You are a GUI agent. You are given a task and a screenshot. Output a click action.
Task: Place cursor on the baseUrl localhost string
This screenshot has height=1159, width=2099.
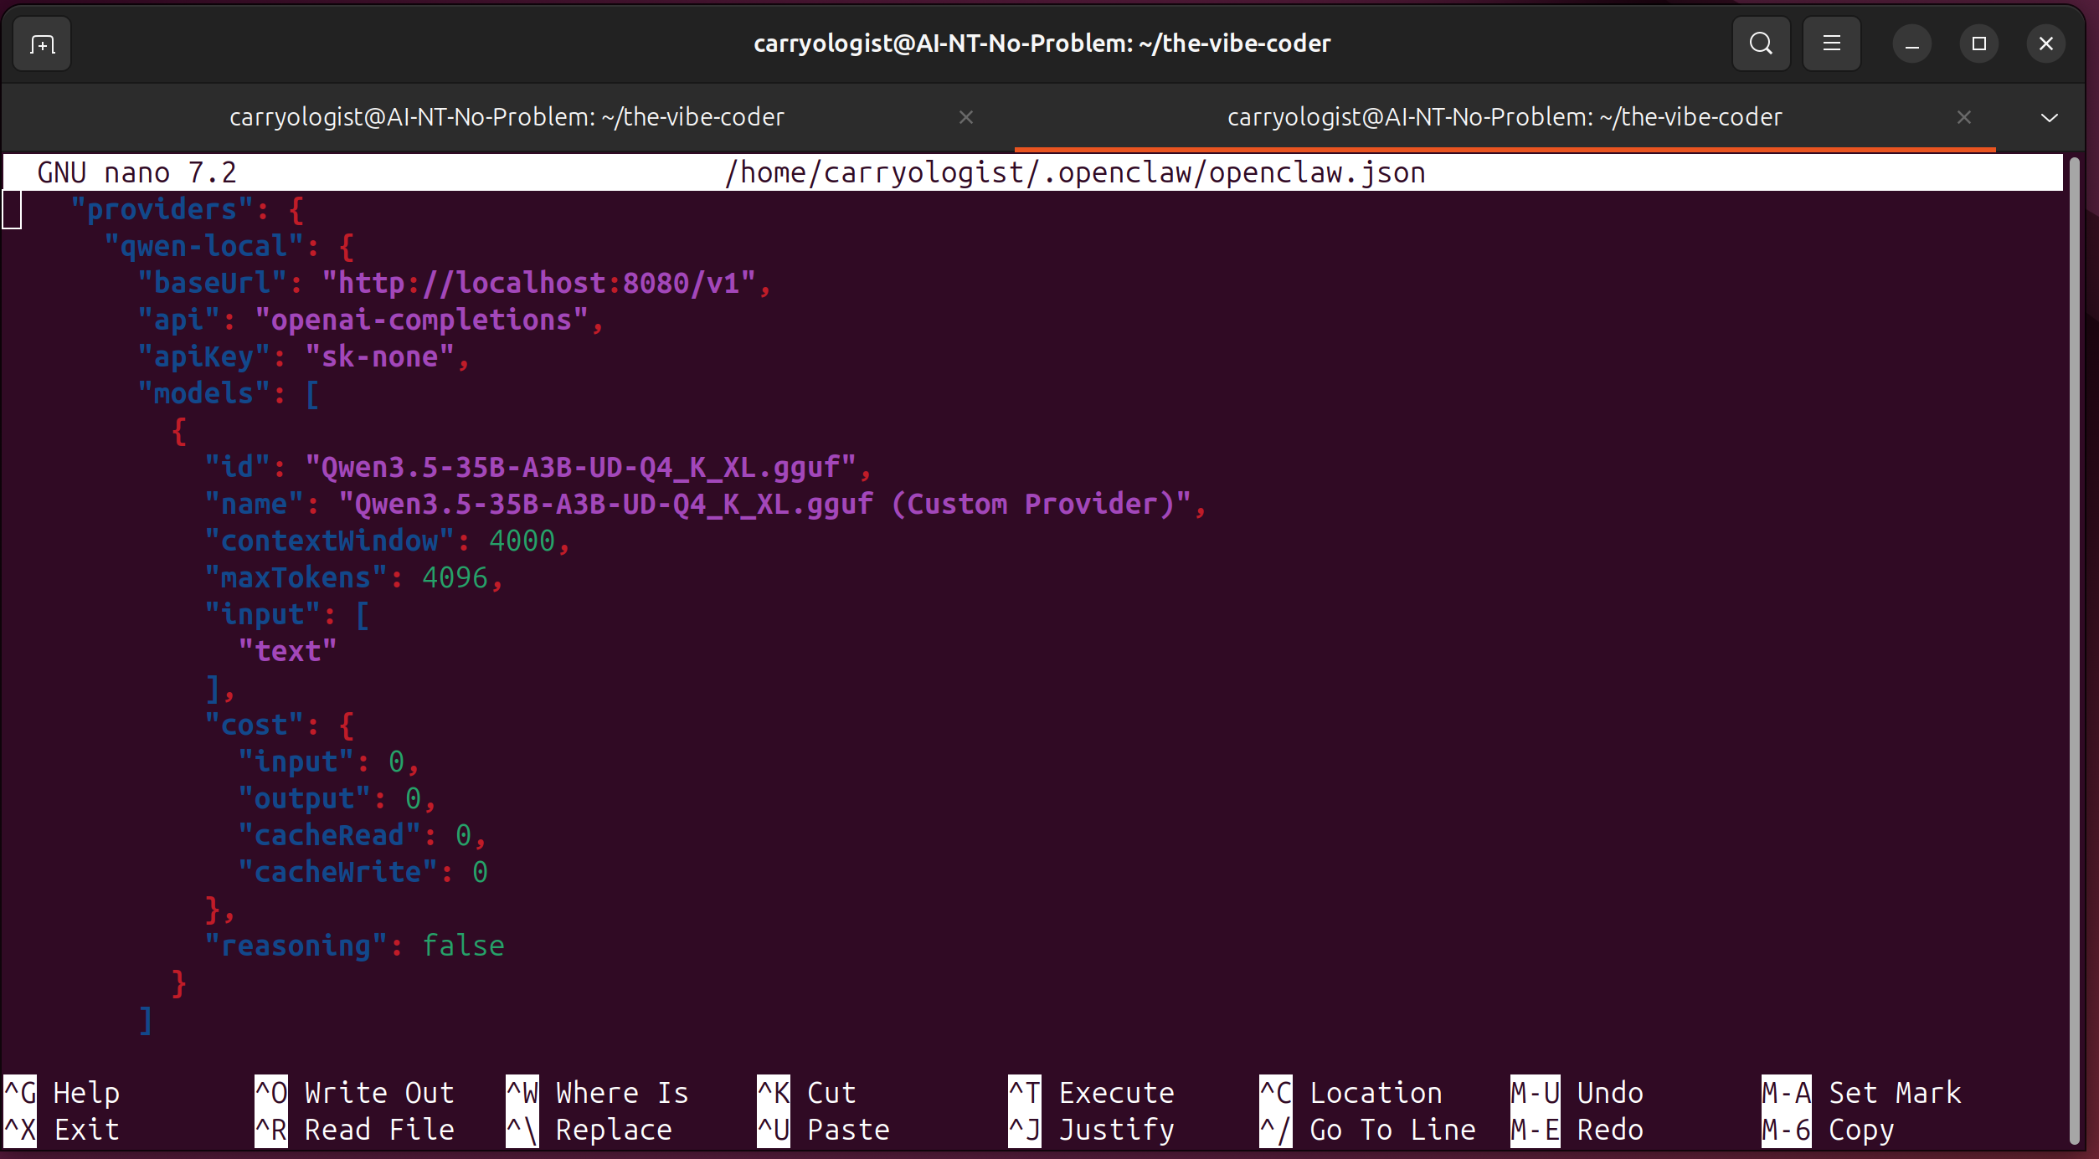pos(539,283)
